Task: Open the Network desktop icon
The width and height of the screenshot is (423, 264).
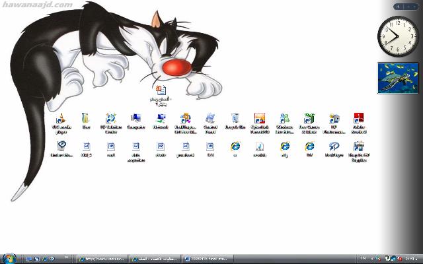Action: (161, 121)
